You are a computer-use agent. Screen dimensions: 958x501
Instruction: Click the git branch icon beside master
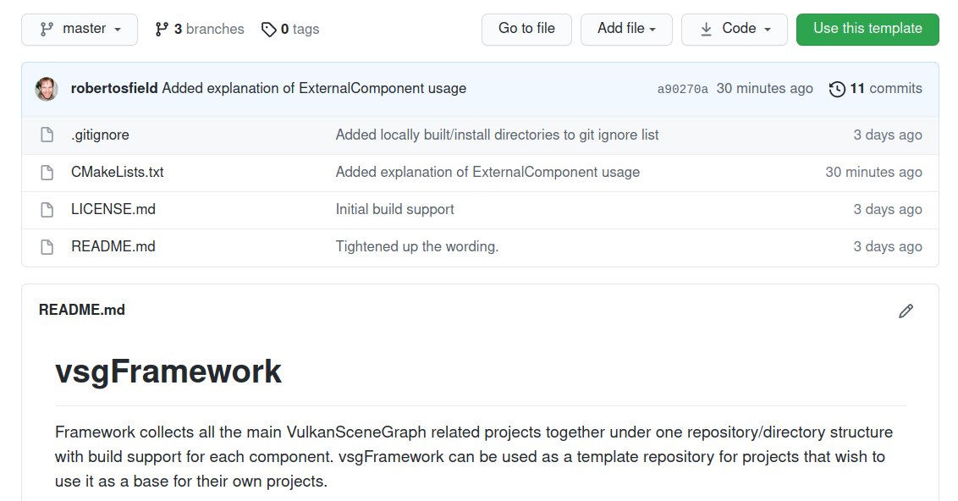(47, 29)
